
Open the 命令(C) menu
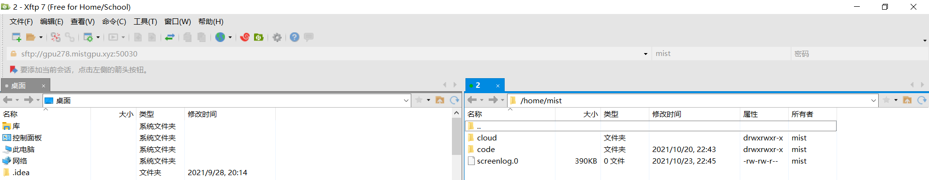tap(114, 22)
